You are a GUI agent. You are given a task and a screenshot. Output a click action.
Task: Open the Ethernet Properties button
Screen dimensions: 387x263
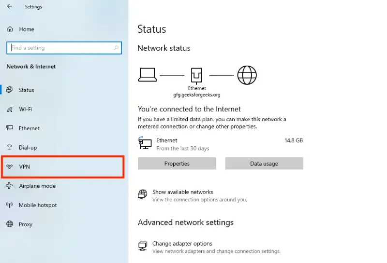click(177, 164)
